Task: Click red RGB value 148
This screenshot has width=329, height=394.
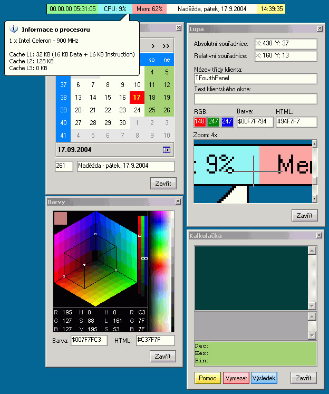Action: coord(200,122)
